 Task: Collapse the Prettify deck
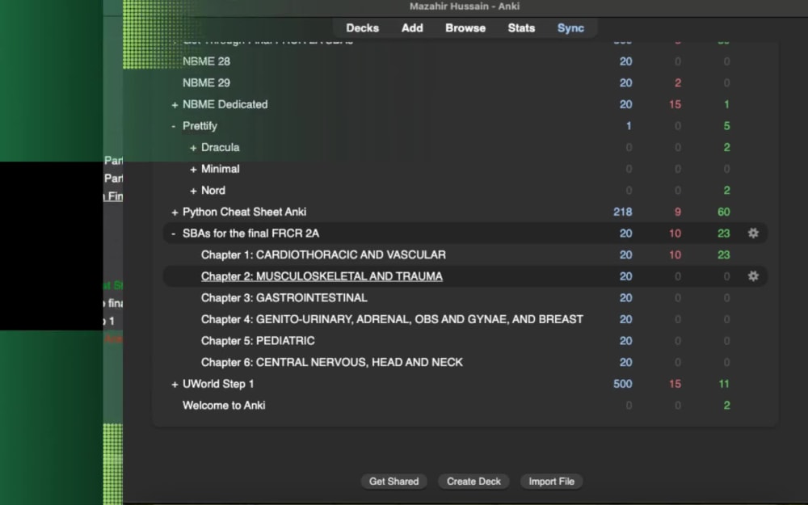(174, 126)
